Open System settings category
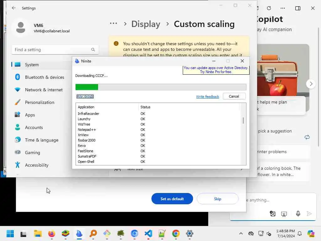 41,65
